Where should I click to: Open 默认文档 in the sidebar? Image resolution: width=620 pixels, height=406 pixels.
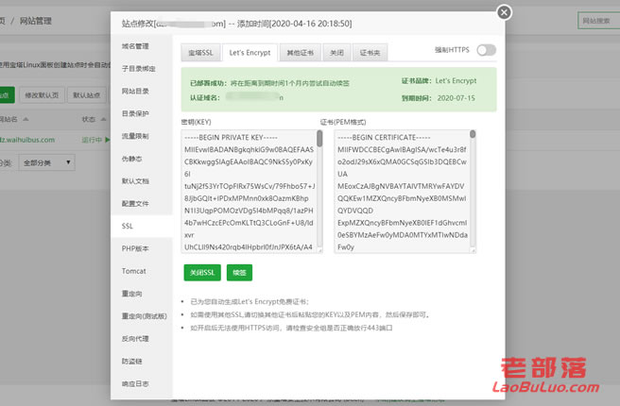135,181
